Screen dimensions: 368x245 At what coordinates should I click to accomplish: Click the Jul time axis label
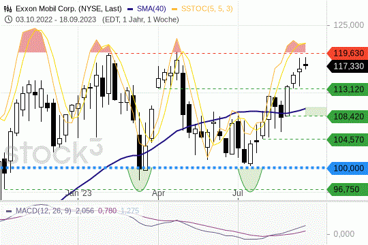(238, 193)
